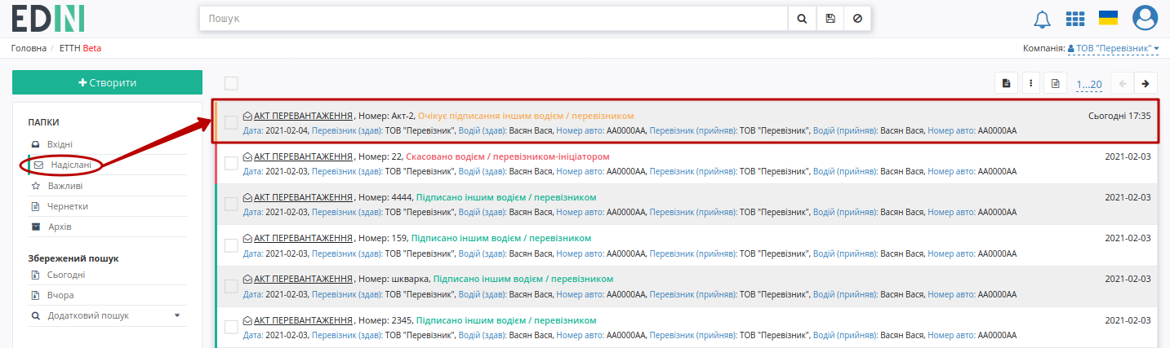Toggle the select-all checkbox above the list
This screenshot has width=1170, height=348.
[231, 83]
